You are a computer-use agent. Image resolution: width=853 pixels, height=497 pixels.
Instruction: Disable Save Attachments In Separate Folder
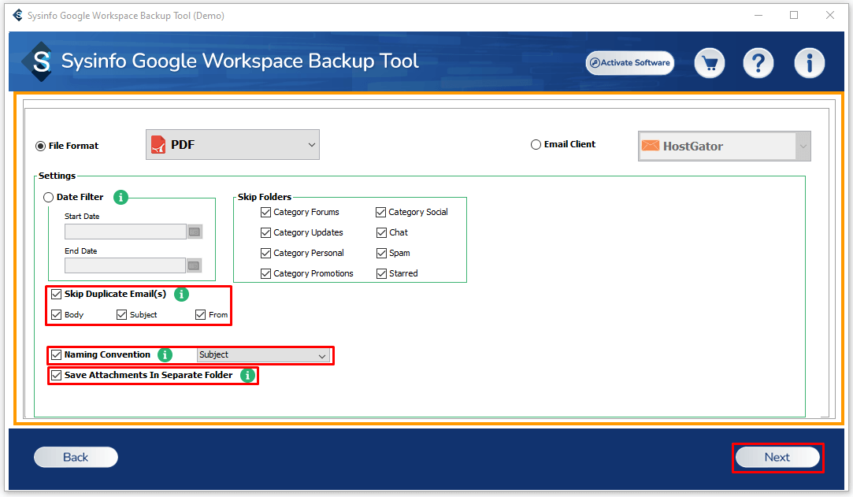(x=56, y=376)
